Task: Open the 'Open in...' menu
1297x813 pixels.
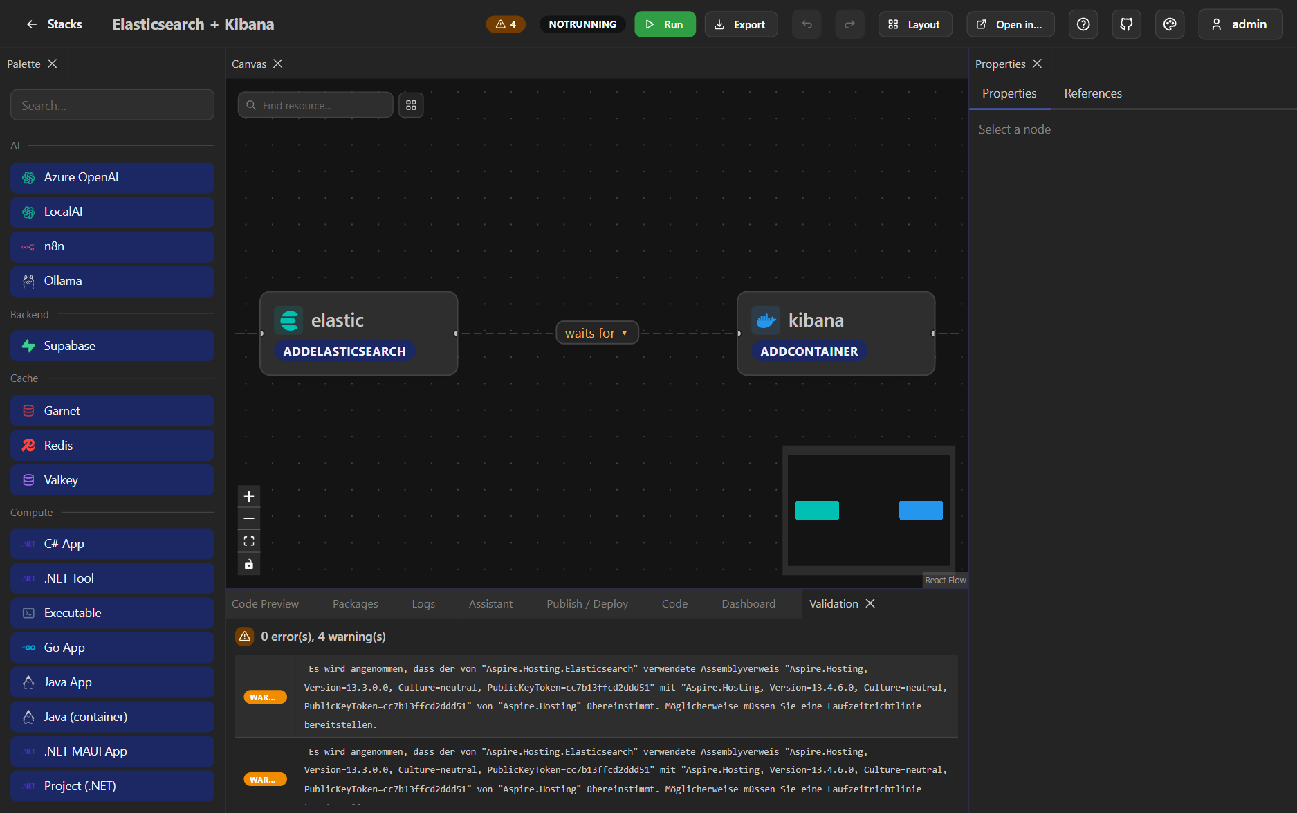Action: click(x=1010, y=24)
